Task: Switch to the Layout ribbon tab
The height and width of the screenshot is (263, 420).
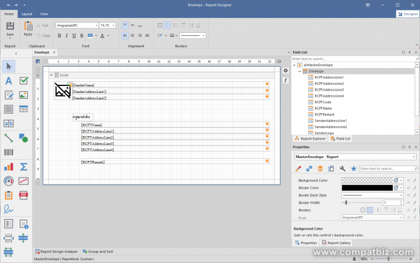Action: 27,13
